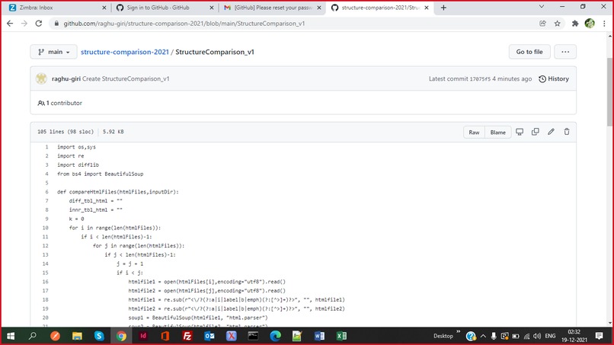Select line number 1

click(x=46, y=147)
